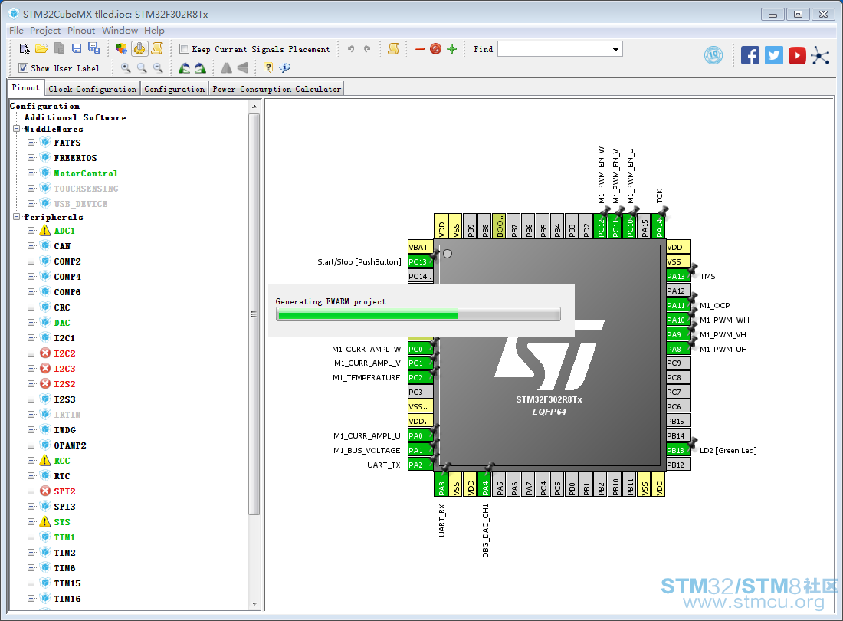
Task: Zoom out with the minus magnifier icon
Action: click(x=158, y=67)
